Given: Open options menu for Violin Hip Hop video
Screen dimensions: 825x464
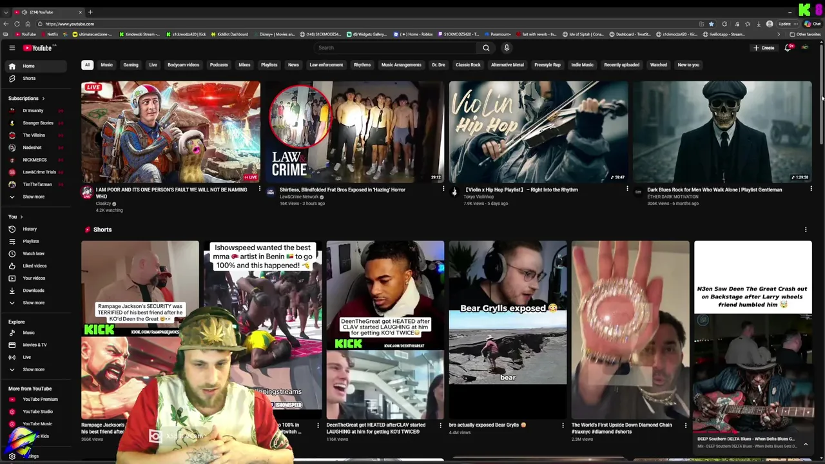Looking at the screenshot, I should pyautogui.click(x=627, y=189).
